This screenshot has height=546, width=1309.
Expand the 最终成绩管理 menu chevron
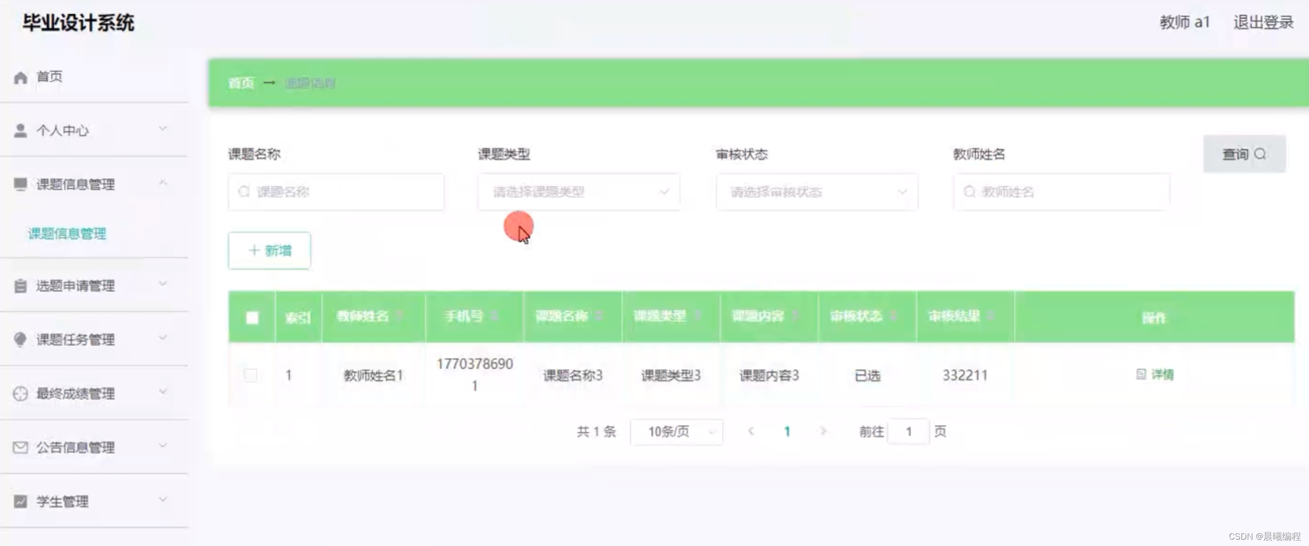click(163, 392)
